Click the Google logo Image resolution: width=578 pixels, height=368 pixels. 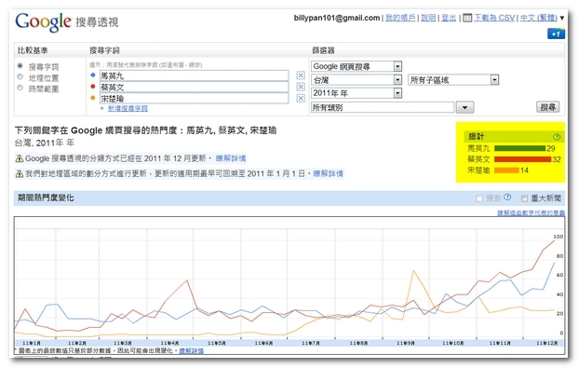click(43, 21)
